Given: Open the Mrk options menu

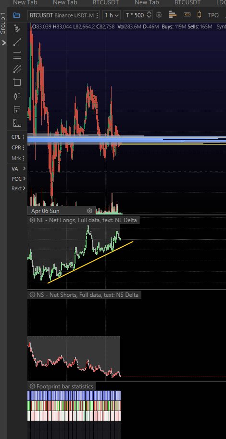Looking at the screenshot, I should [23, 158].
